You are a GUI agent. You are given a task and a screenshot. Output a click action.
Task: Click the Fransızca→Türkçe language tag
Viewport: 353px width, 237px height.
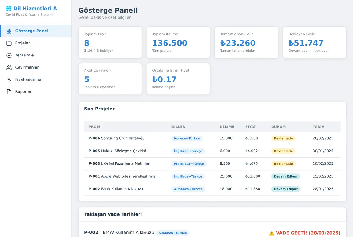click(189, 164)
